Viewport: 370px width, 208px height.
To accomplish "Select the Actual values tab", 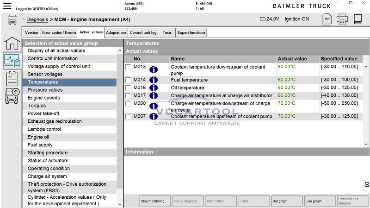I will click(91, 32).
